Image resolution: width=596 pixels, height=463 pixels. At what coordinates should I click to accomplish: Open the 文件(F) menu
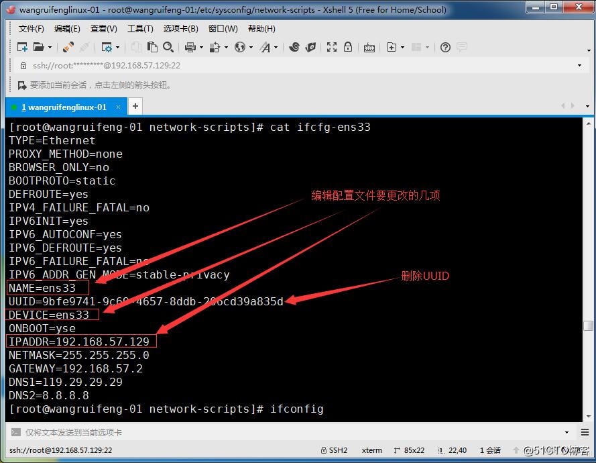click(x=31, y=29)
